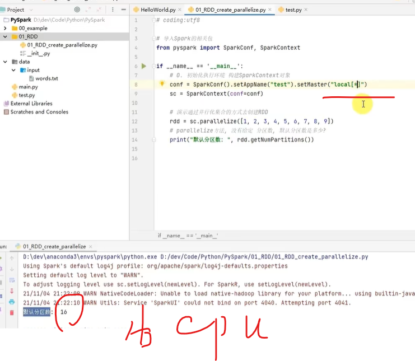Image resolution: width=415 pixels, height=361 pixels.
Task: Expand the 00_example folder
Action: 5,29
